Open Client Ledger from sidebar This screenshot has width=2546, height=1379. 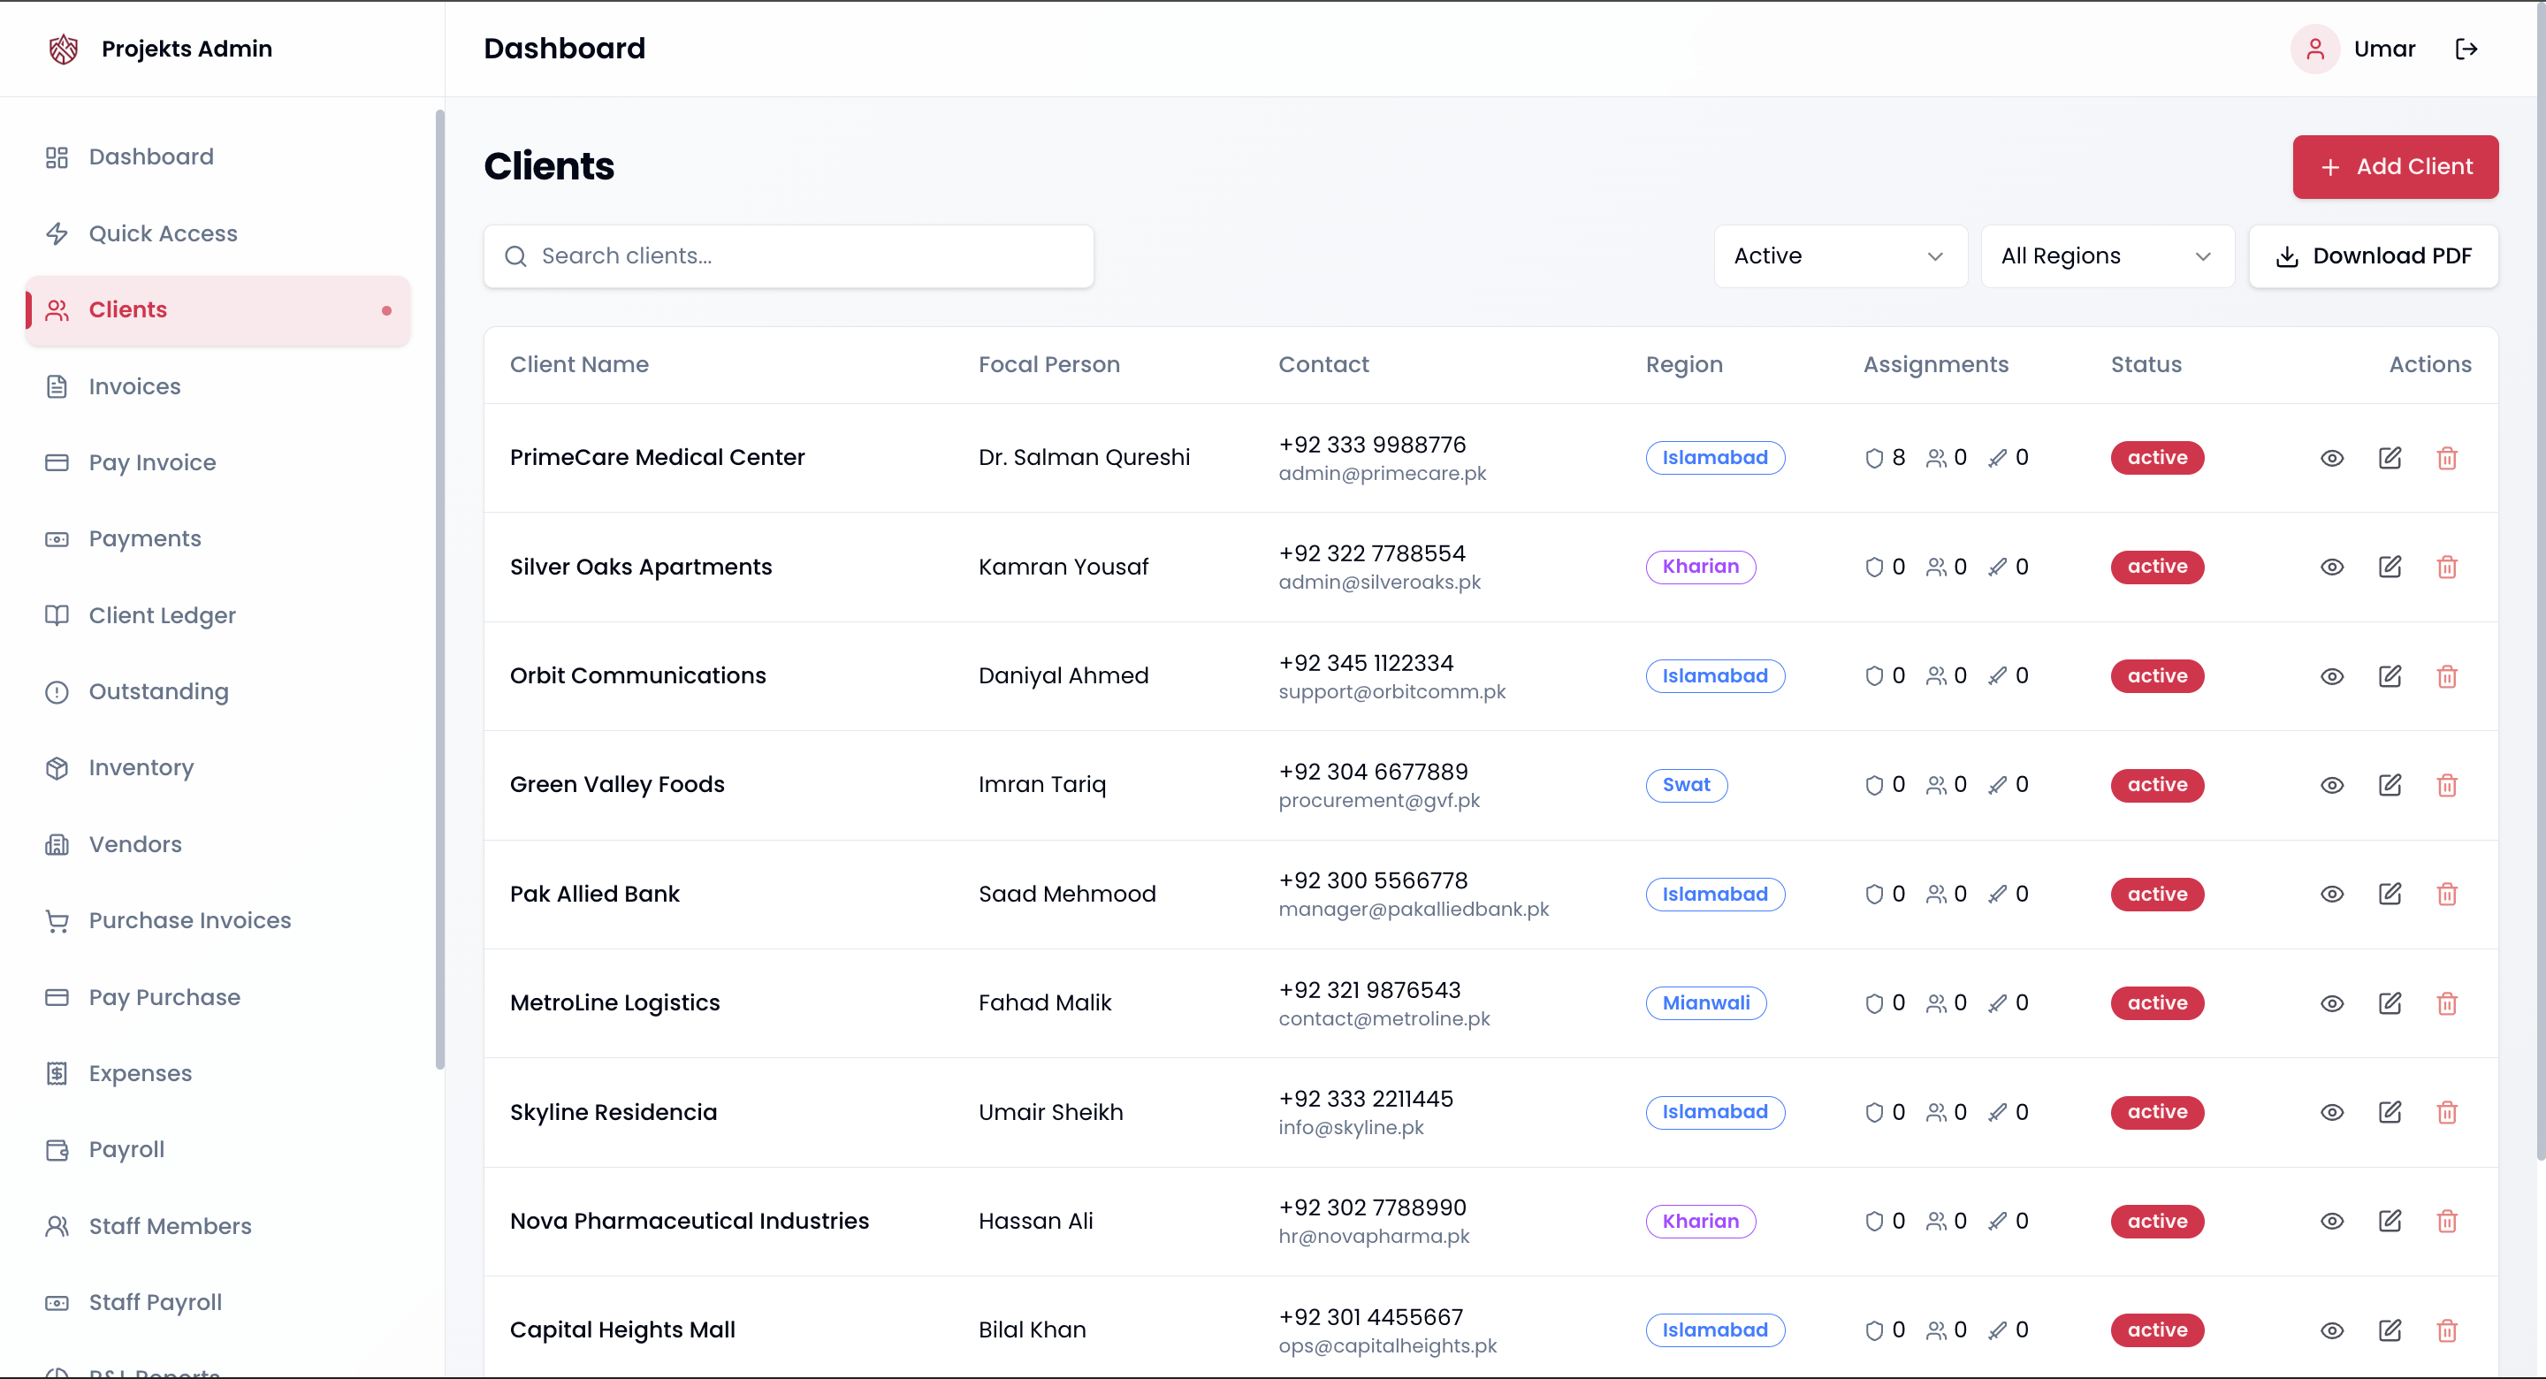pos(217,616)
